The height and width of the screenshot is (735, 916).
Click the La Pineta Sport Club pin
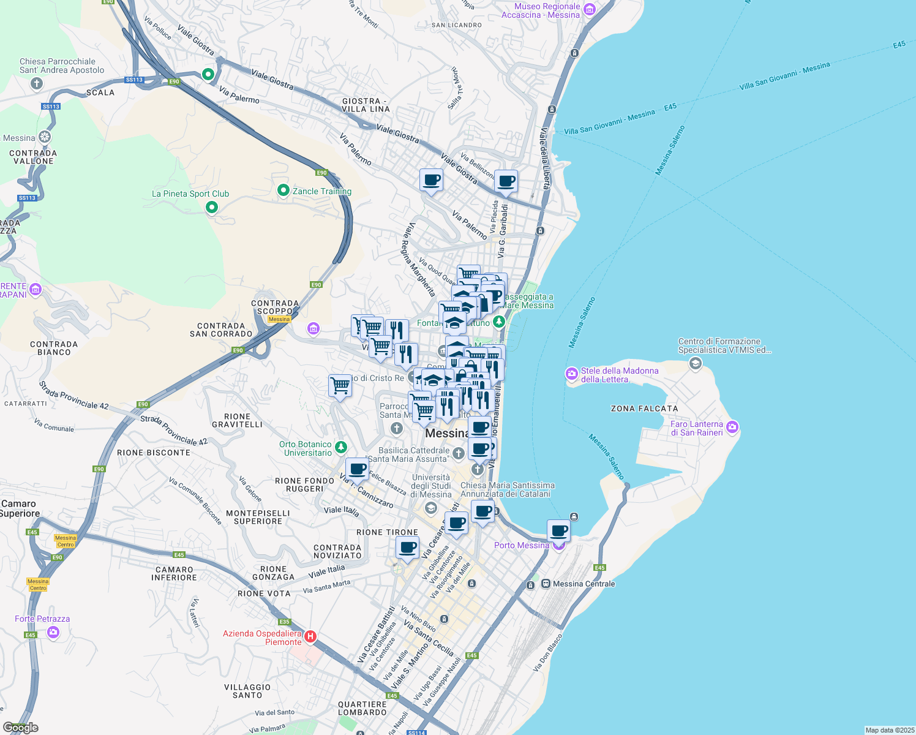[x=212, y=208]
